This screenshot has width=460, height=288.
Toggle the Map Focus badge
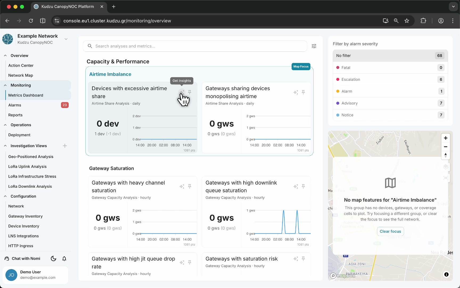pyautogui.click(x=301, y=67)
